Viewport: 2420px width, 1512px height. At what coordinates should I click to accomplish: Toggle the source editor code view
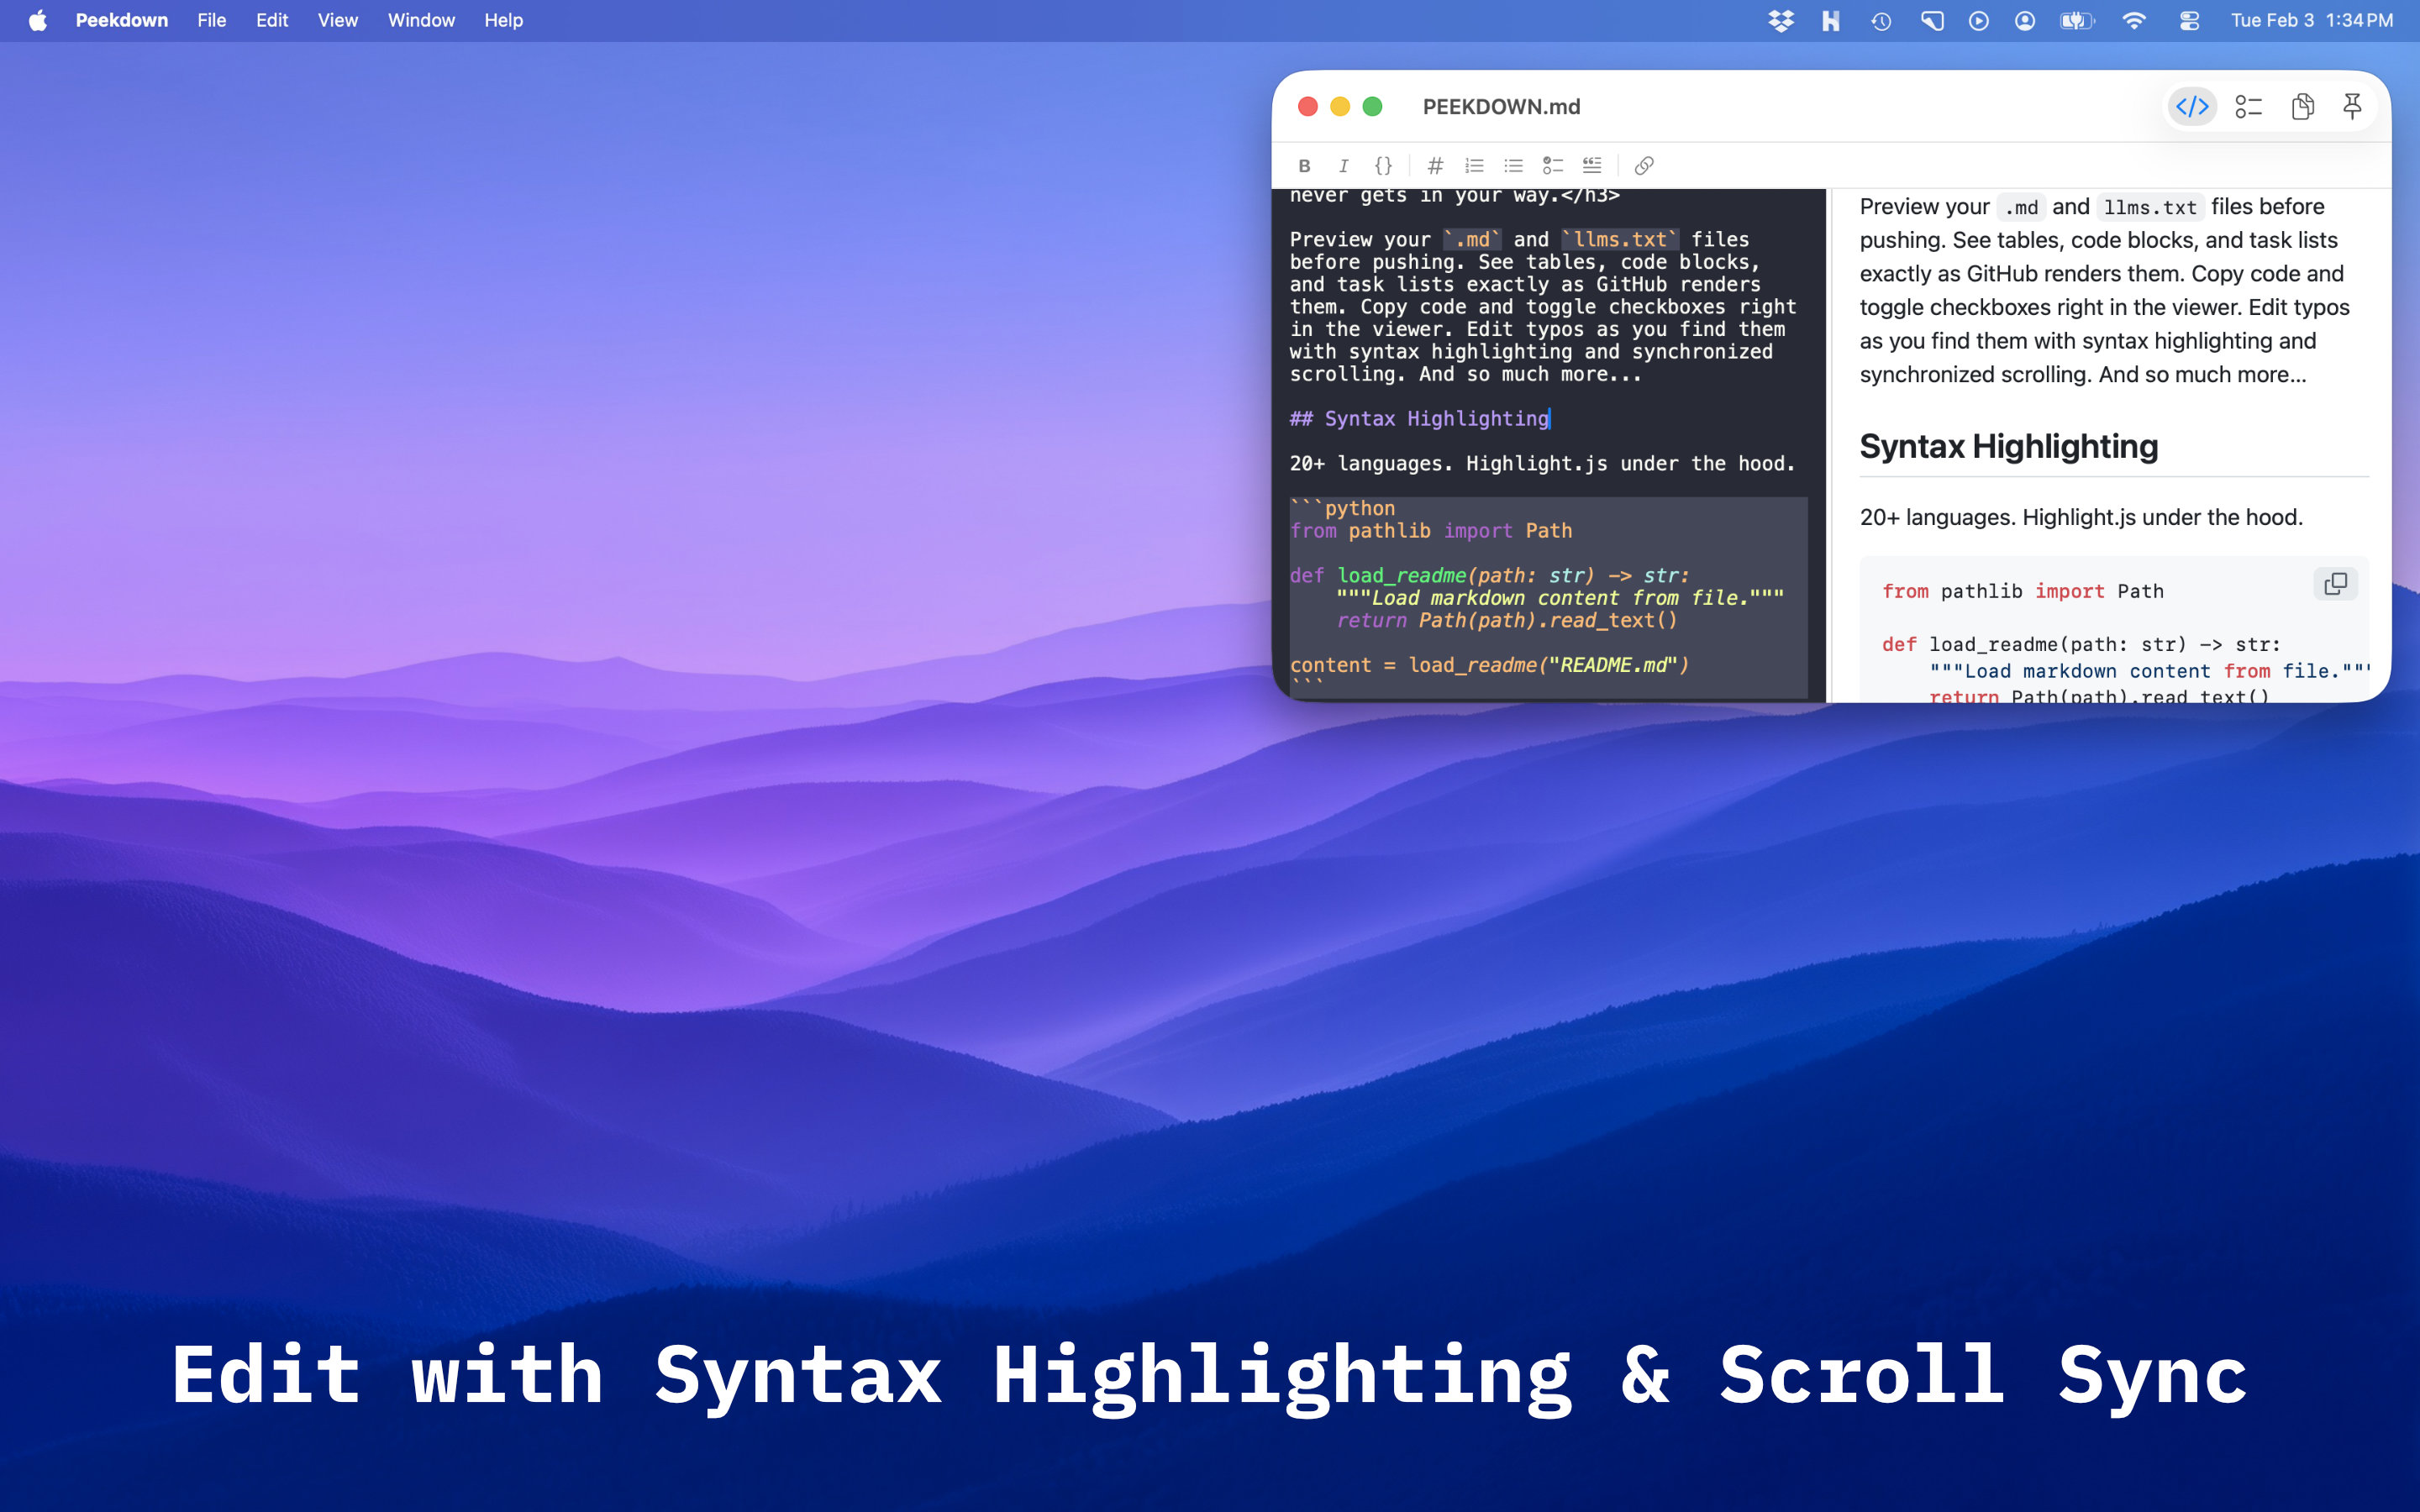click(2192, 107)
